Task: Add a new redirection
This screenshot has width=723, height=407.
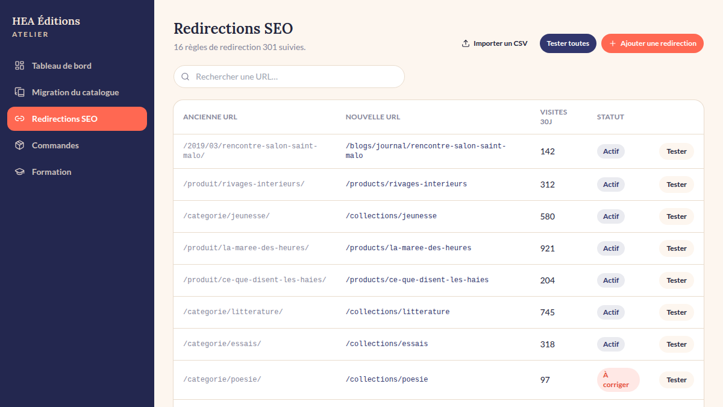Action: pyautogui.click(x=653, y=43)
